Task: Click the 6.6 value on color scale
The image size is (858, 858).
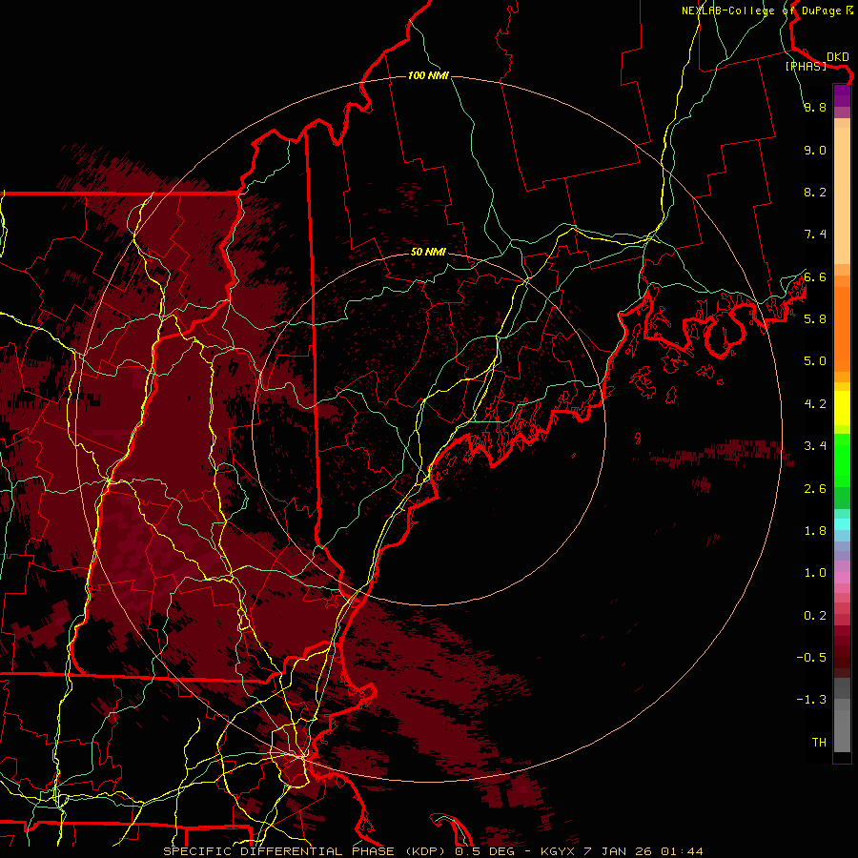Action: pos(815,276)
